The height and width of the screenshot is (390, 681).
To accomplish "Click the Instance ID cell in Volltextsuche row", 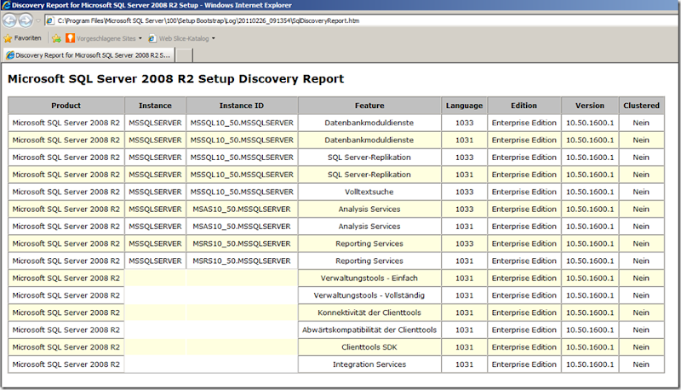I will [x=242, y=192].
